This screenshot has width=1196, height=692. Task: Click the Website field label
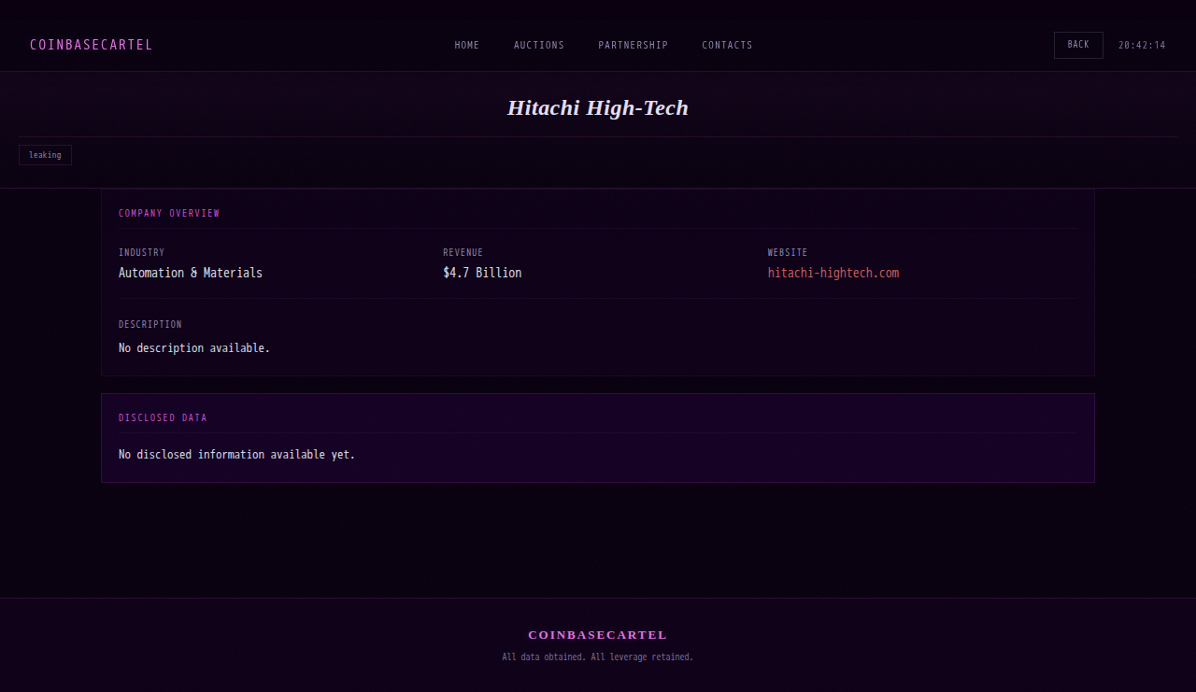coord(788,252)
